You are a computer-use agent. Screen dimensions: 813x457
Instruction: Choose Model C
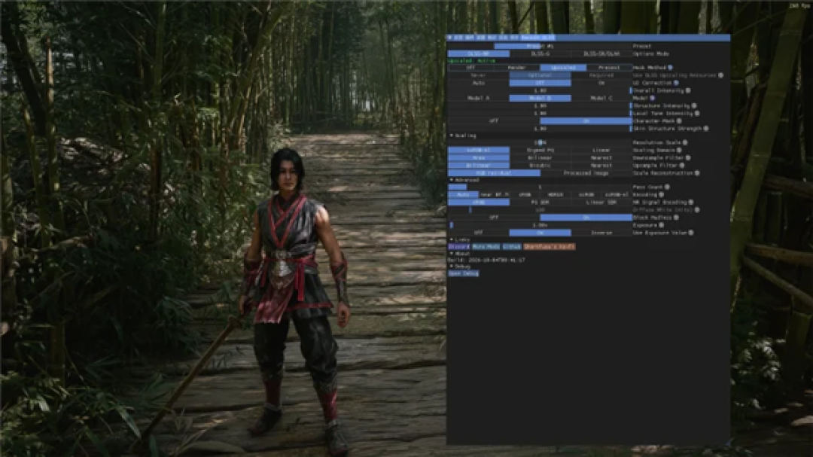click(x=601, y=98)
